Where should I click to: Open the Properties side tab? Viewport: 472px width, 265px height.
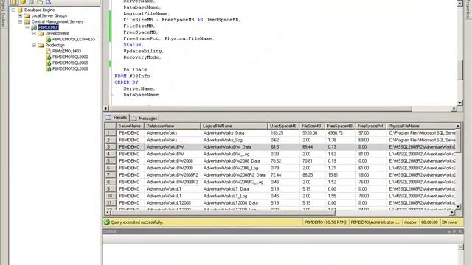click(x=468, y=9)
